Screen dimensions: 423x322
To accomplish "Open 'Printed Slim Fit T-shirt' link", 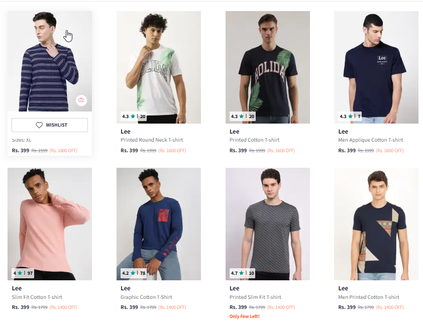I will (x=255, y=297).
